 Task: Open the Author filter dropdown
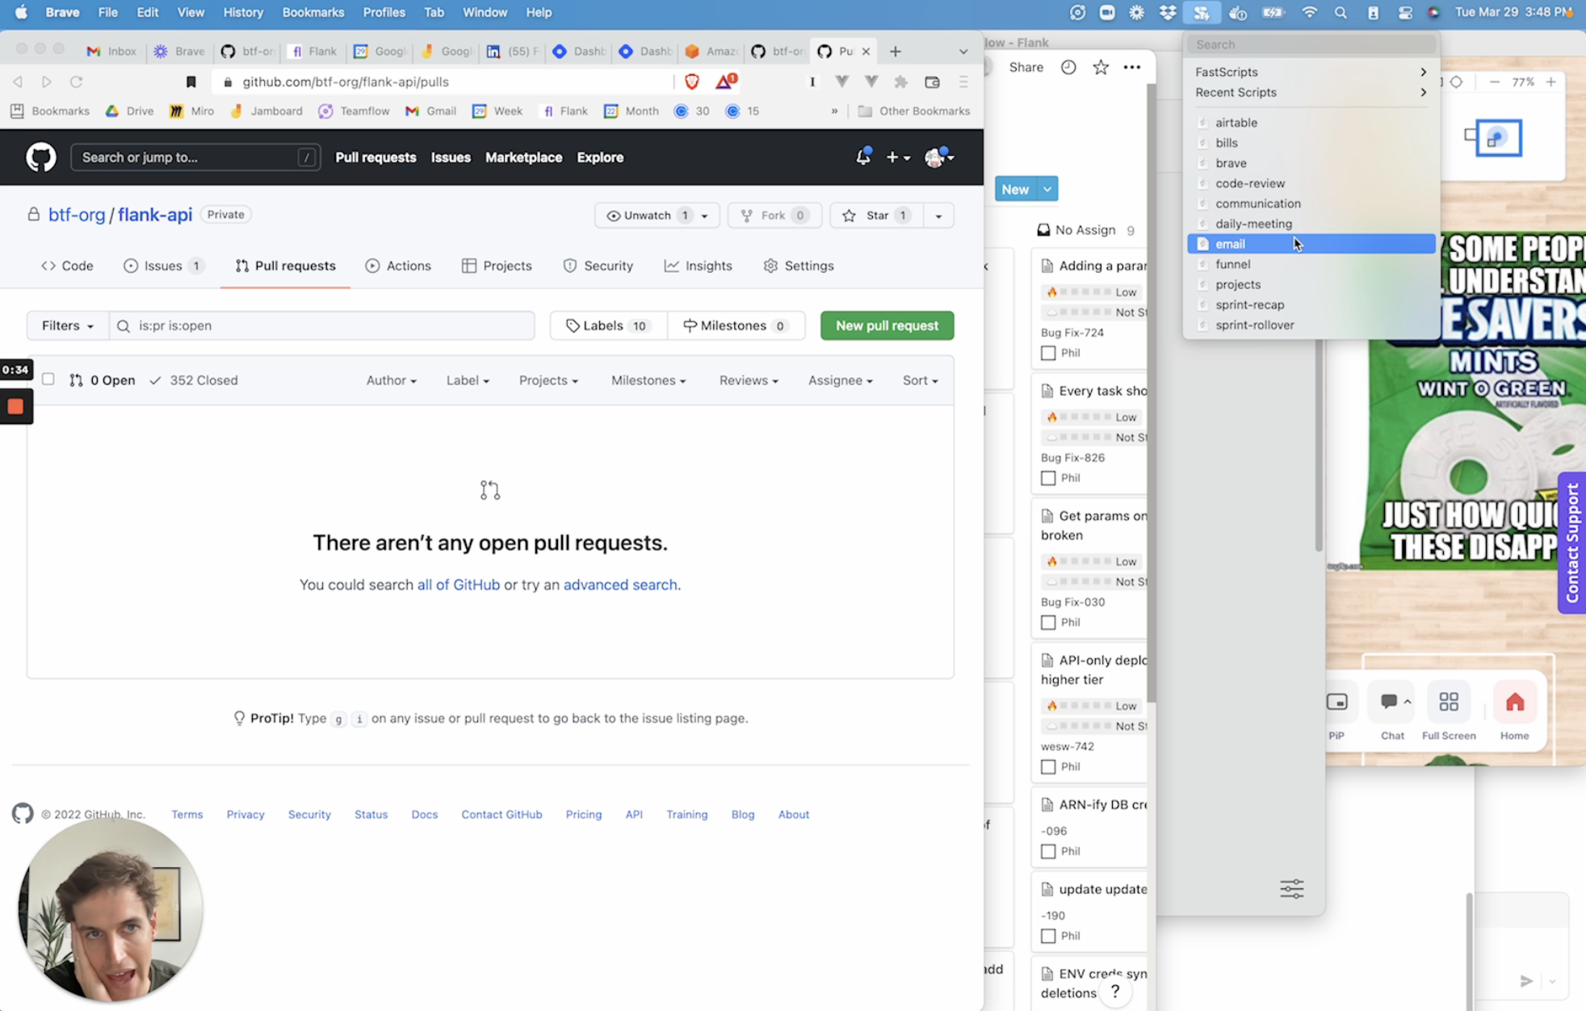click(391, 380)
